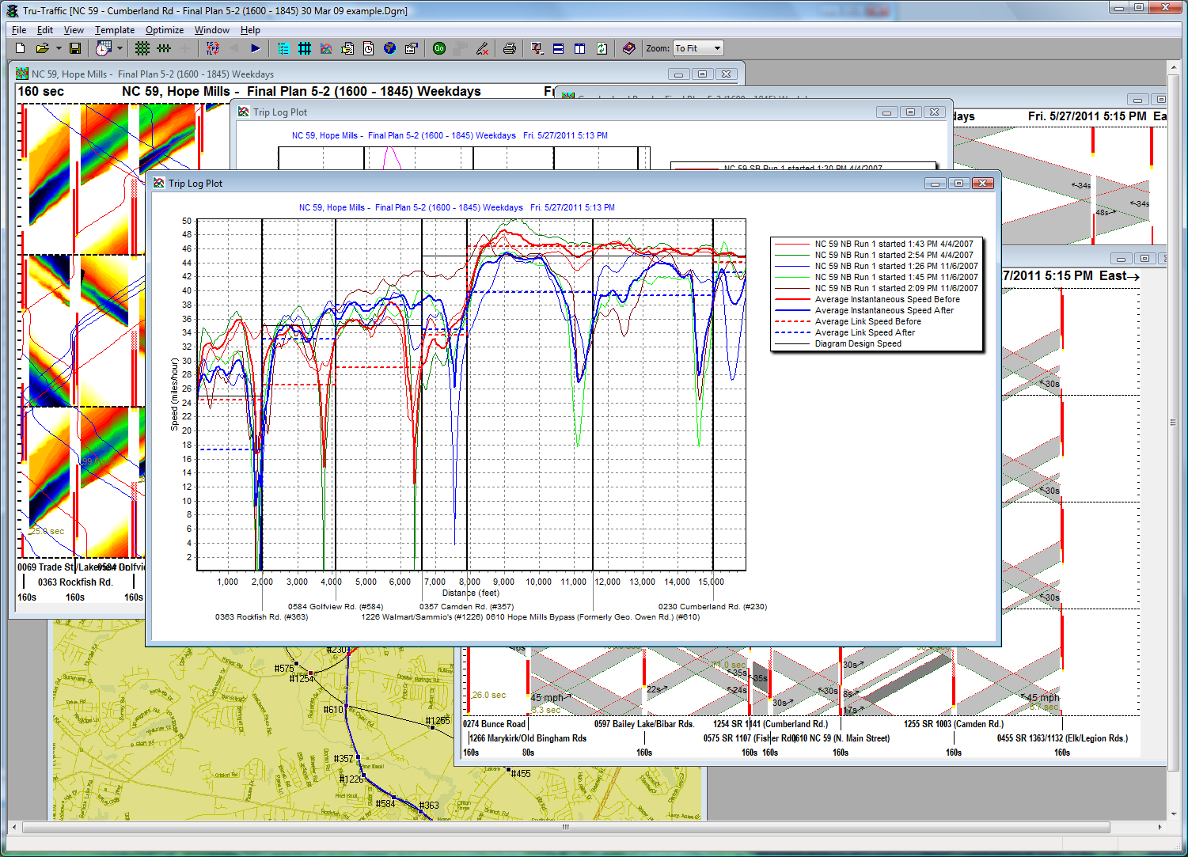Open the world map globe icon
The width and height of the screenshot is (1188, 857).
coord(388,48)
